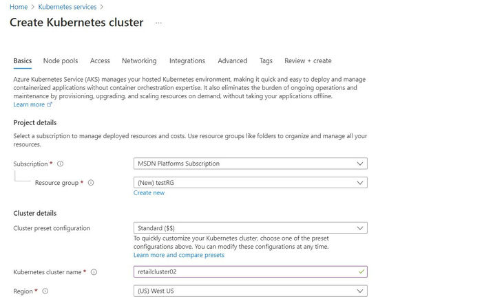Image resolution: width=482 pixels, height=301 pixels.
Task: Open Learn more and compare presets link
Action: point(178,255)
